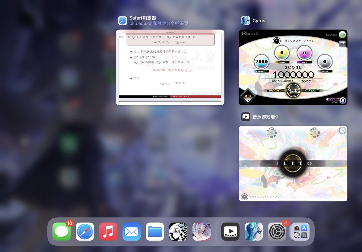Image resolution: width=362 pixels, height=252 pixels.
Task: Open Settings gear in dock
Action: point(277,232)
